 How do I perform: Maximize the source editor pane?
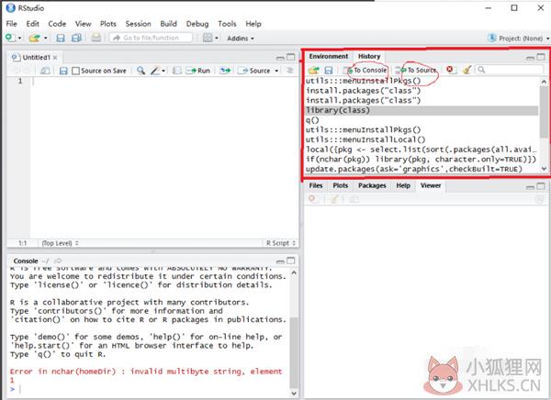point(291,57)
